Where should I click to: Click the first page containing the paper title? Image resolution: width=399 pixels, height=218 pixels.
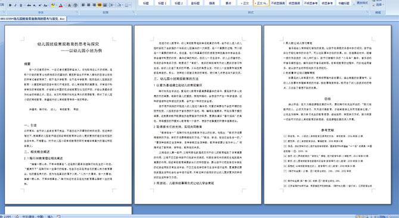click(68, 115)
